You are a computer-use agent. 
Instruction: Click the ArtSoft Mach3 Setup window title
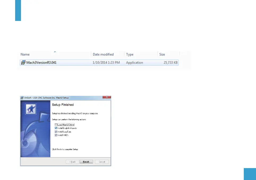[x=46, y=98]
